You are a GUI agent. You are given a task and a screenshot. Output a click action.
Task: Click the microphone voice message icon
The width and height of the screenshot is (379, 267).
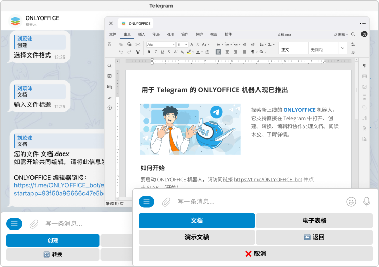coord(367,201)
